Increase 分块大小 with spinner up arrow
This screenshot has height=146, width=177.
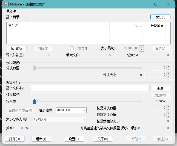(169, 73)
